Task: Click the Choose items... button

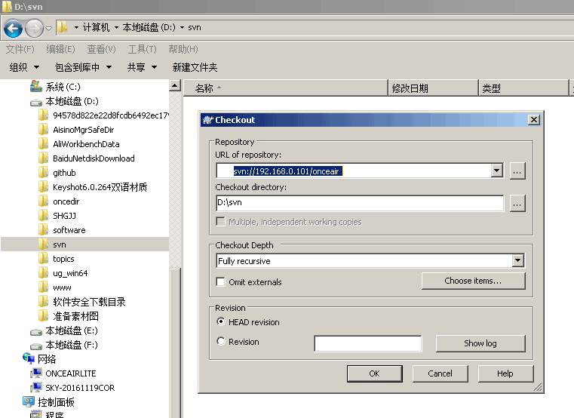Action: (473, 281)
